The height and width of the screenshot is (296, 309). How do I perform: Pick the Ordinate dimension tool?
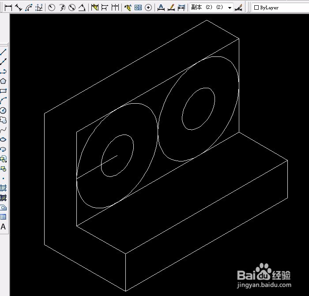click(39, 7)
